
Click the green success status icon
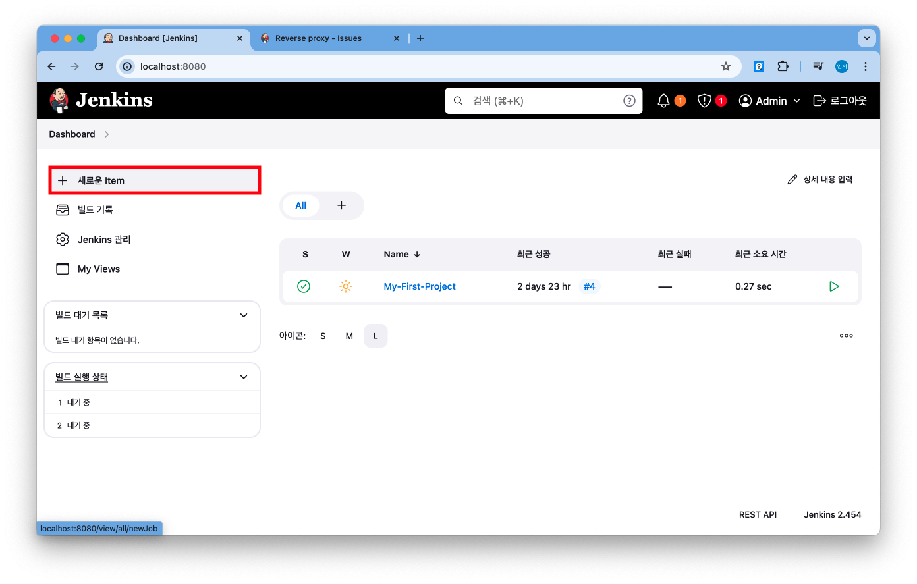[304, 286]
